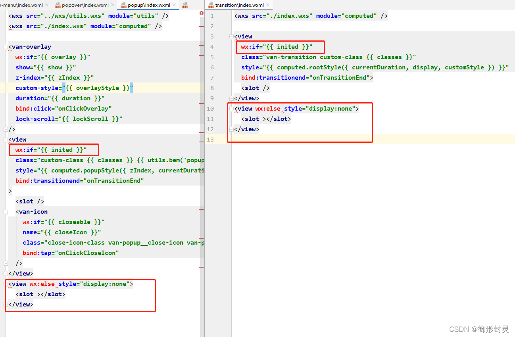Close the popup\index.wxml tab
This screenshot has width=515, height=337.
pyautogui.click(x=175, y=5)
